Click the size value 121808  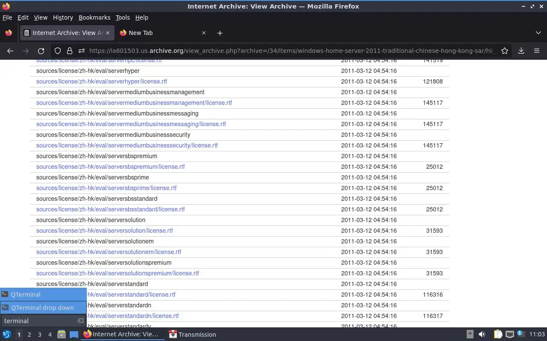pos(433,81)
